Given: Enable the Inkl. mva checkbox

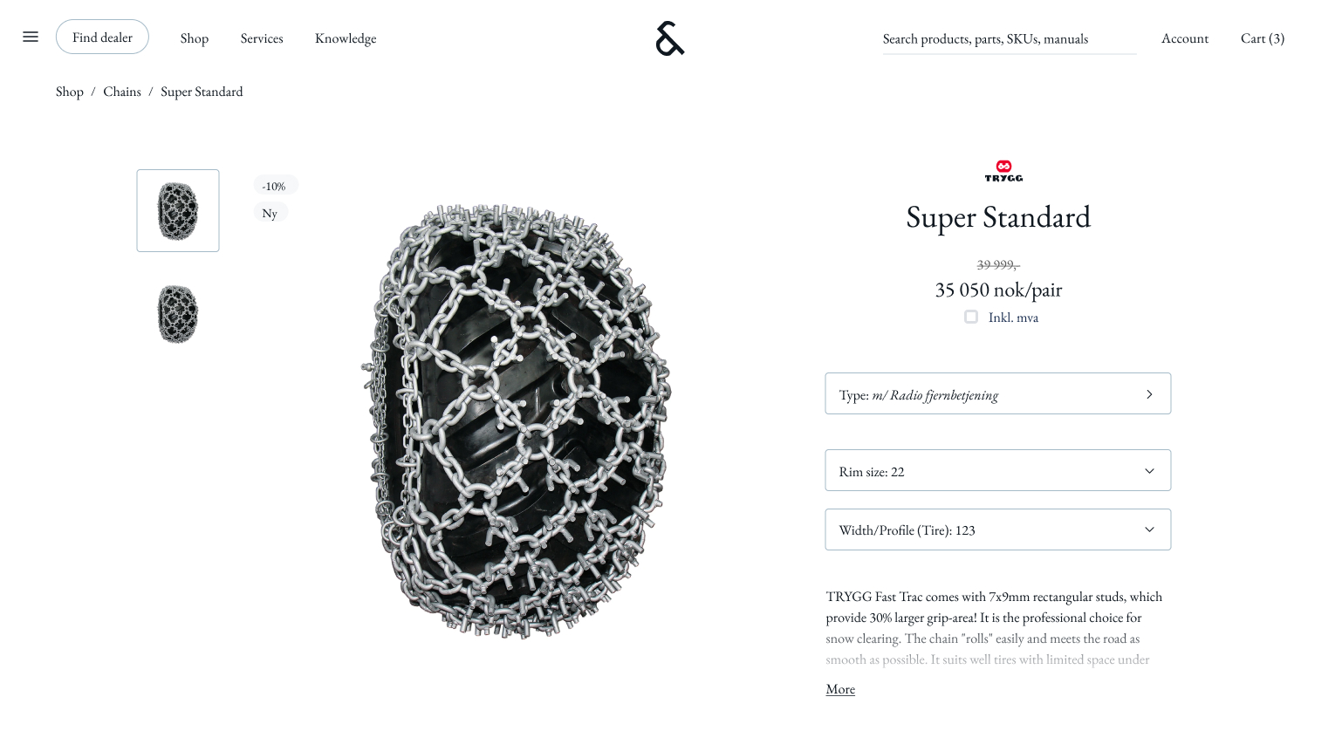Looking at the screenshot, I should click(x=970, y=317).
